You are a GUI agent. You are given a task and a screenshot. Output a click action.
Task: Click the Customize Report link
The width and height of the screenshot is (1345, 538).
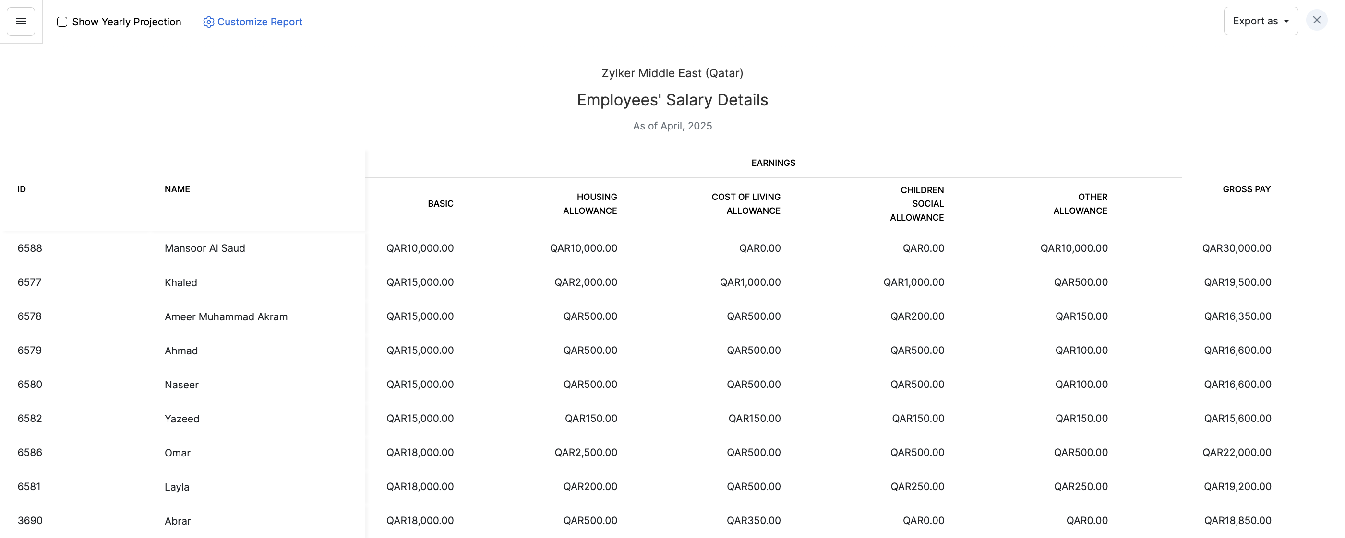click(x=260, y=22)
